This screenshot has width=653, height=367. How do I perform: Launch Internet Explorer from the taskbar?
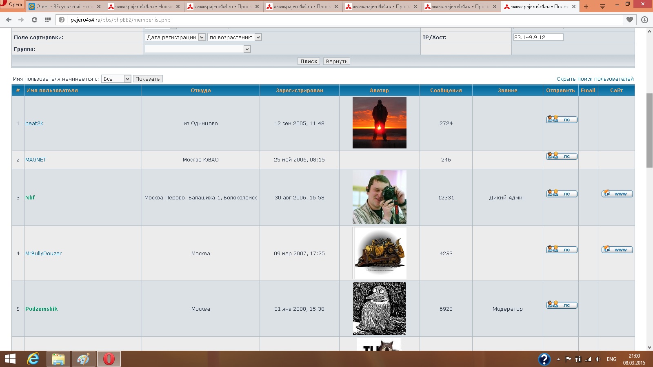pyautogui.click(x=33, y=359)
